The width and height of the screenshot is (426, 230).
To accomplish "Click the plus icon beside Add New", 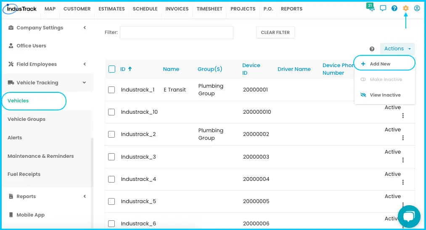I will tap(363, 64).
